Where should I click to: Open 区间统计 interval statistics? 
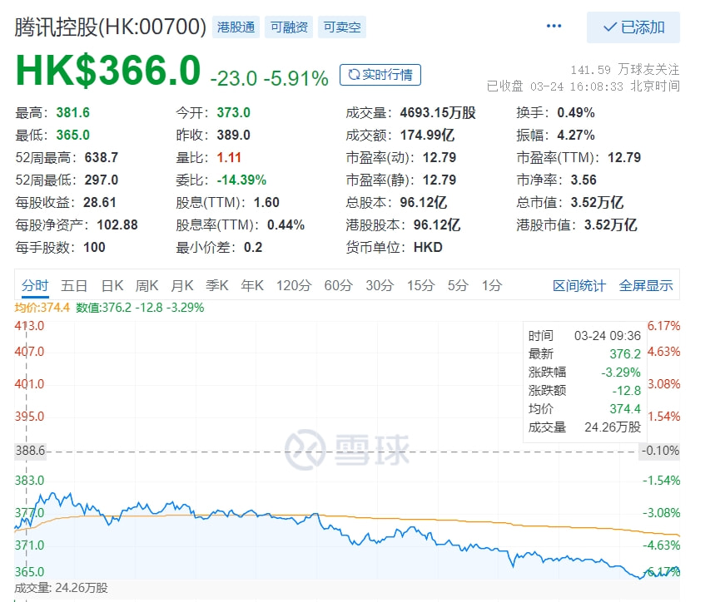click(579, 285)
